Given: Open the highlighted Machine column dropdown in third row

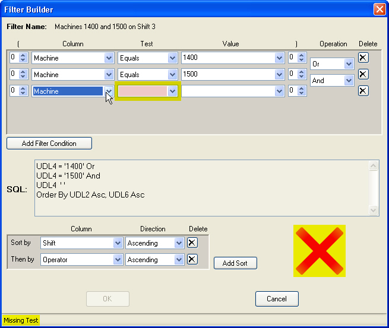Looking at the screenshot, I should 109,91.
